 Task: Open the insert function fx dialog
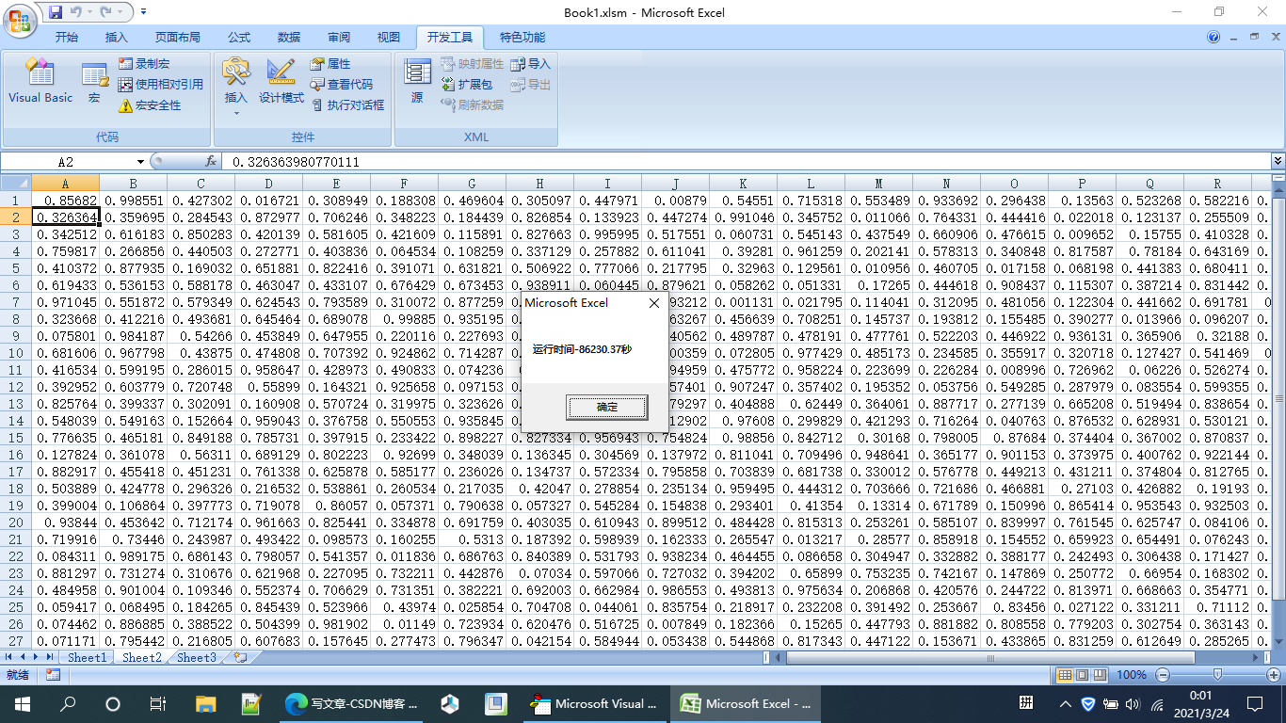(211, 162)
